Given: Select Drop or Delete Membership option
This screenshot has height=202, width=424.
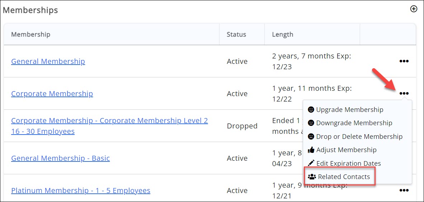Looking at the screenshot, I should (359, 137).
